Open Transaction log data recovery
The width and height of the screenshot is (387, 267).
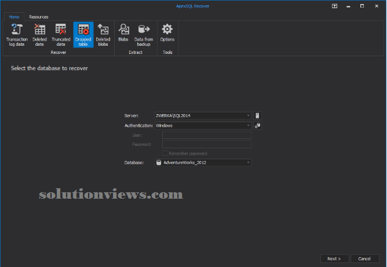point(17,35)
